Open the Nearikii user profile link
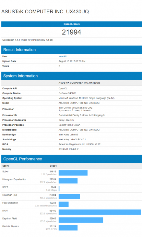This screenshot has width=142, height=237. [63, 56]
